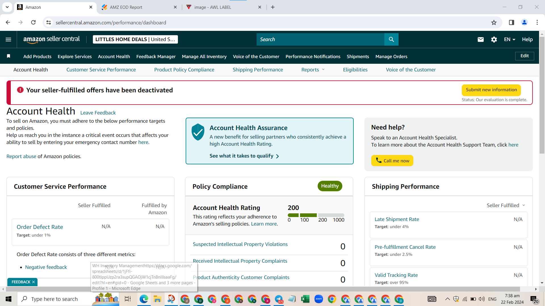Click the Account Health Assurance shield icon

pos(198,132)
